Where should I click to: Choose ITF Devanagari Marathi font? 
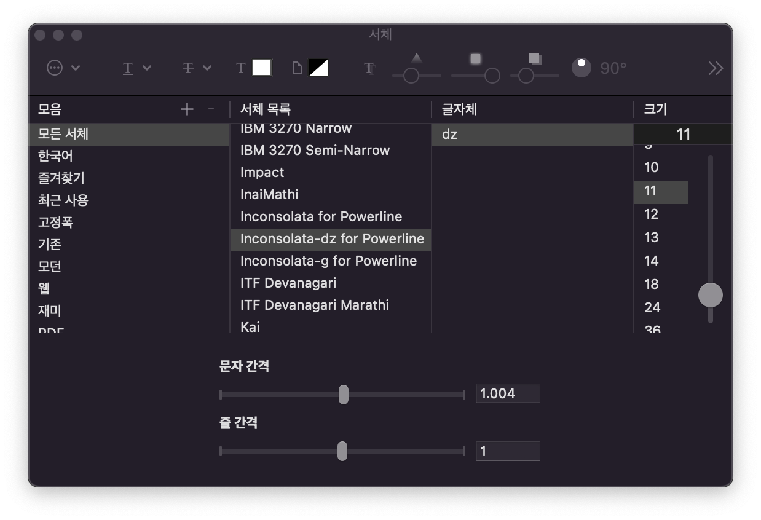(x=331, y=305)
